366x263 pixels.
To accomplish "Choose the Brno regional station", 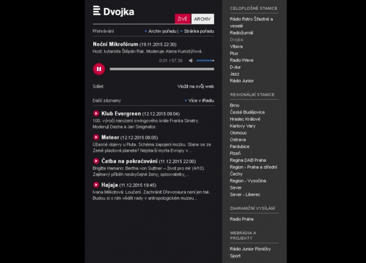I will (235, 105).
